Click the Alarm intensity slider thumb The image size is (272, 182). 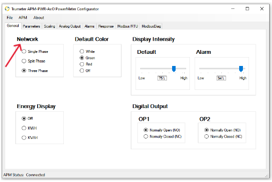(x=241, y=69)
